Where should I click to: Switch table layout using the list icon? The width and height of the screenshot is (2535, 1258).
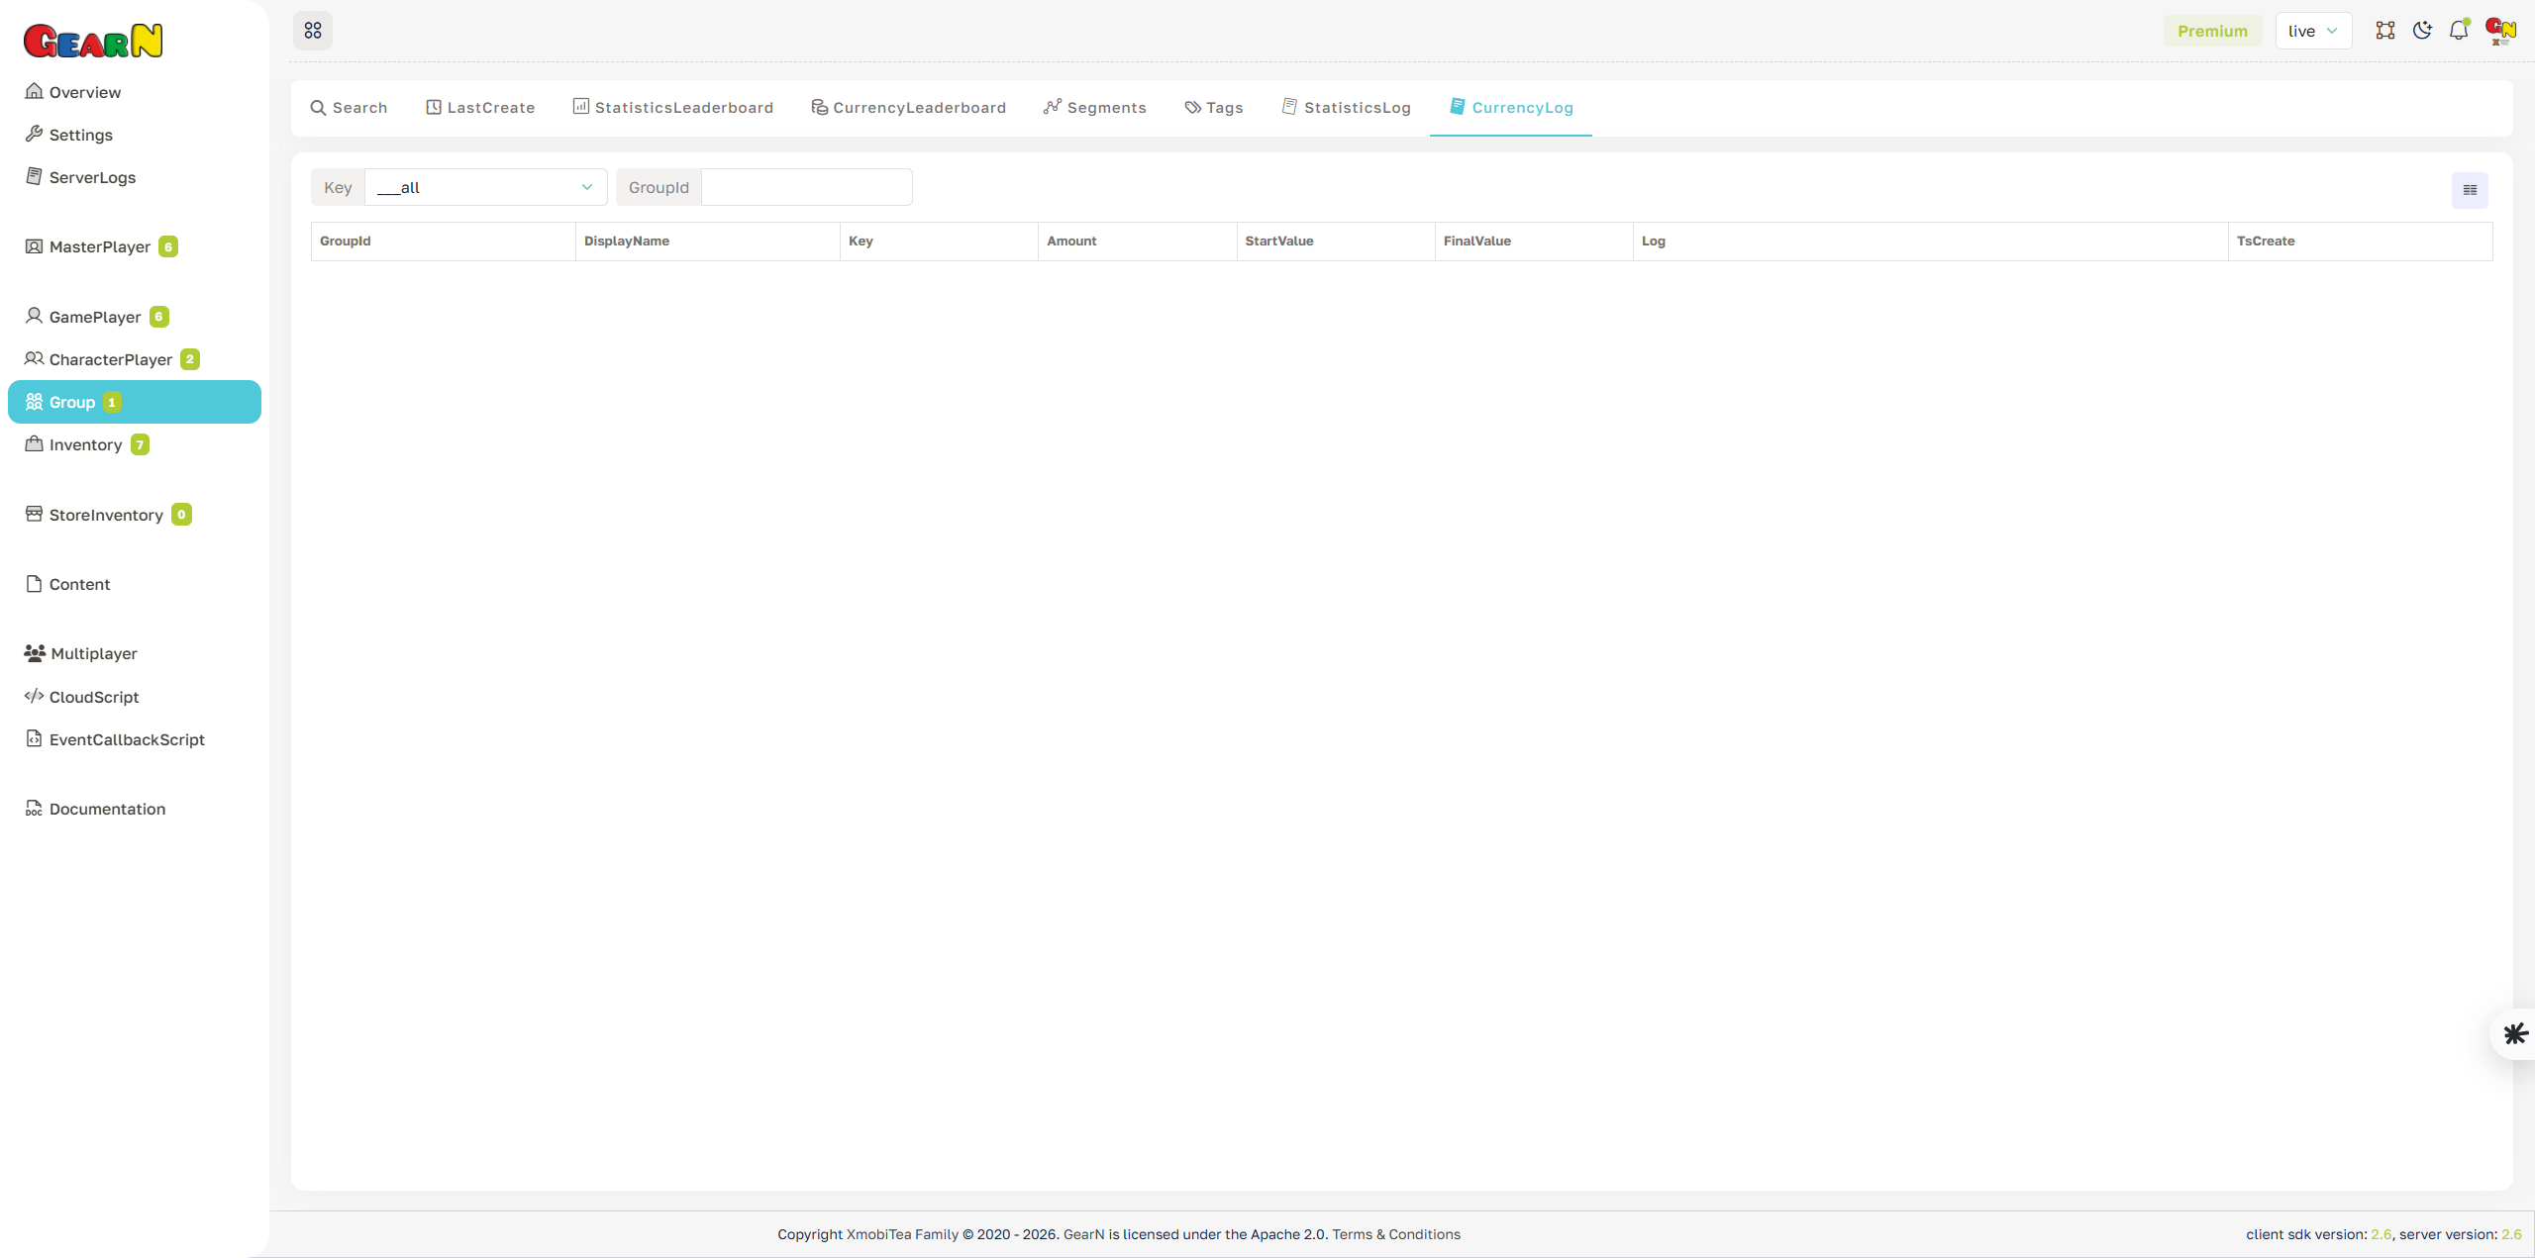[x=2469, y=189]
